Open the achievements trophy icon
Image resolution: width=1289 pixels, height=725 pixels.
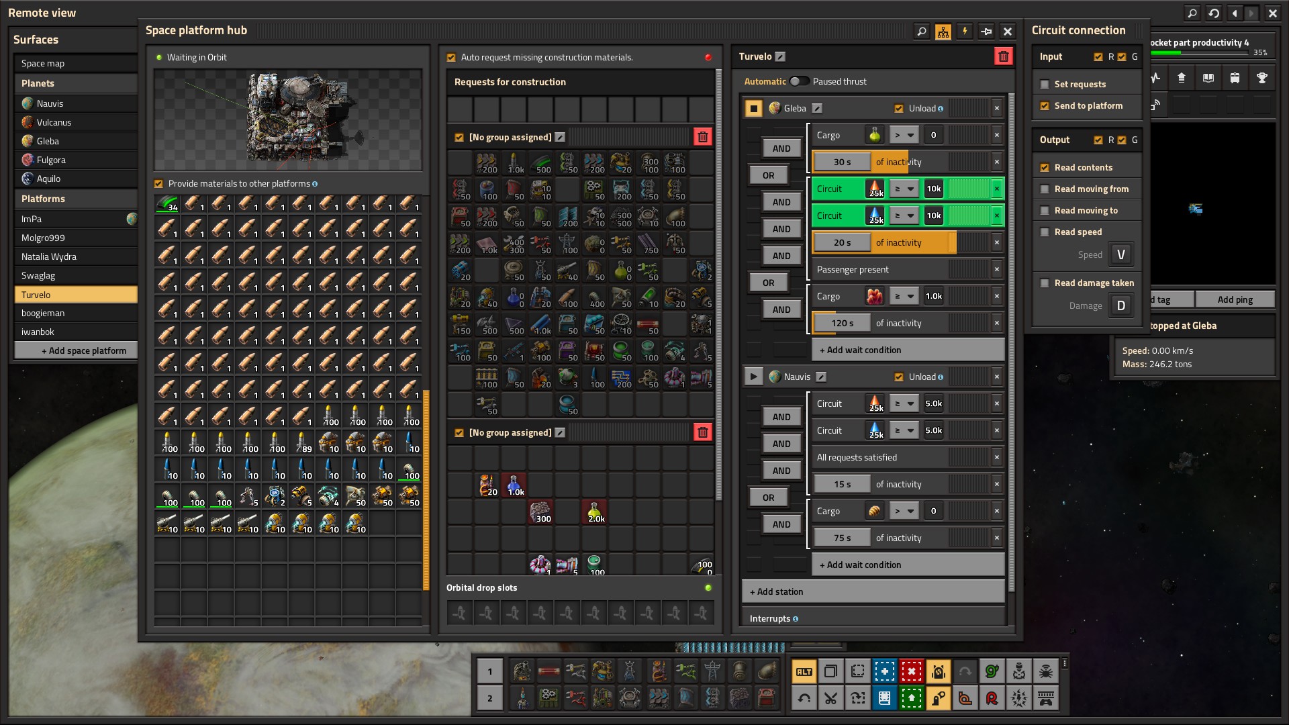(1262, 79)
